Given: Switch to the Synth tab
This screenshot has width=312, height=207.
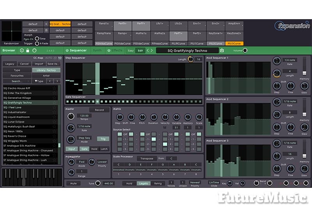Looking at the screenshot, I should pos(97,50).
